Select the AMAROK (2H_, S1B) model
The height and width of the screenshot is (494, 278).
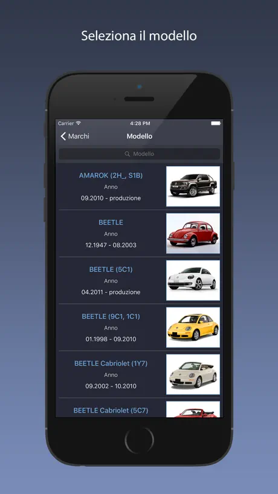coord(111,176)
